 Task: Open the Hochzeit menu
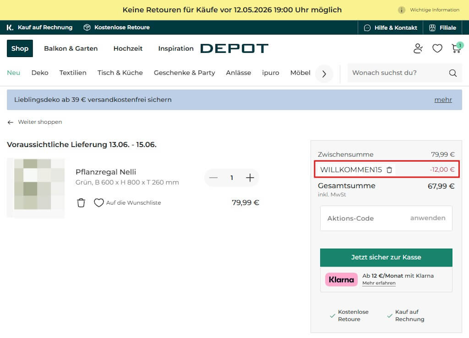[x=128, y=48]
